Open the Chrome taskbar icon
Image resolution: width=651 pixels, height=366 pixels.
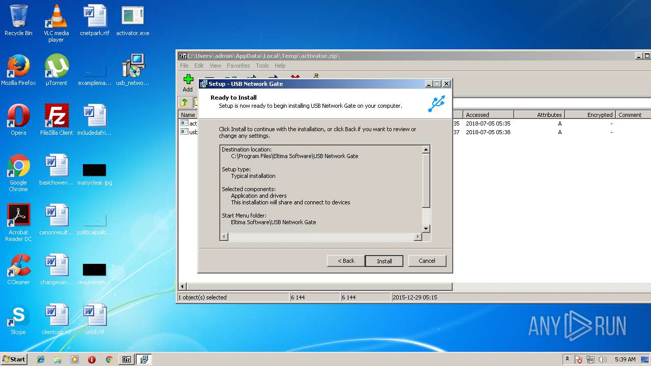point(109,359)
